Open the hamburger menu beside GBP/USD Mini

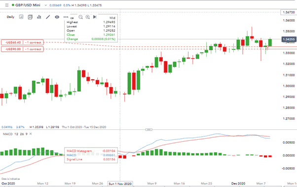[7, 5]
